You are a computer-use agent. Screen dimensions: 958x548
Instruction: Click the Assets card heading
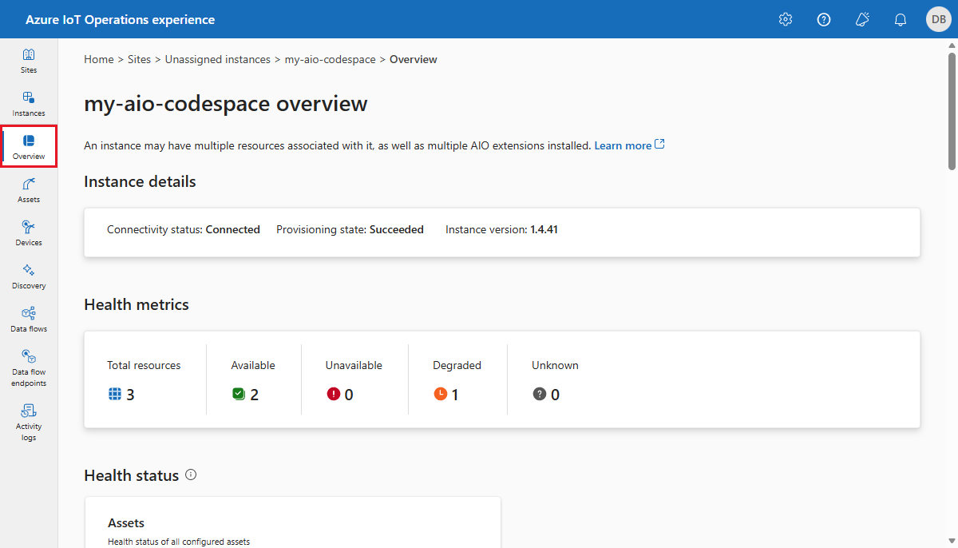click(126, 523)
